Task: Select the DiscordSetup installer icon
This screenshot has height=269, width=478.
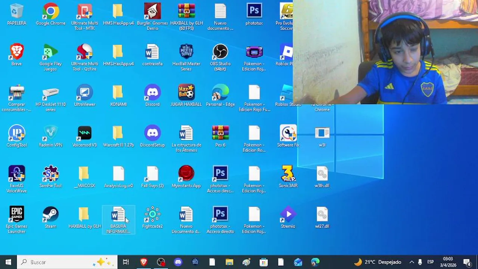Action: click(x=152, y=137)
